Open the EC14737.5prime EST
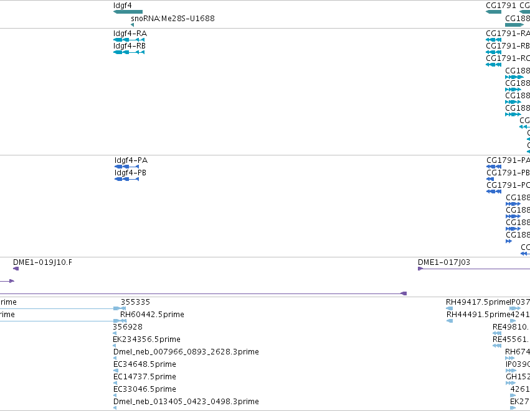530x411 pixels. 144,377
